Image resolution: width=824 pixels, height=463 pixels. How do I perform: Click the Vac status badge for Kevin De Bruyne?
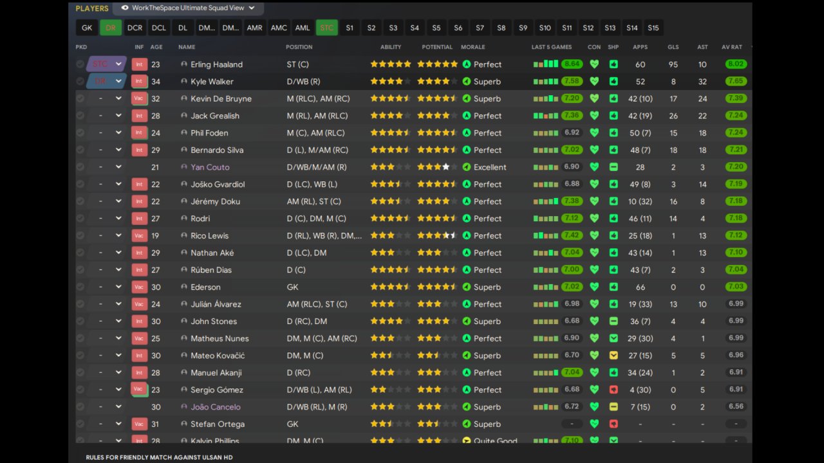click(139, 98)
